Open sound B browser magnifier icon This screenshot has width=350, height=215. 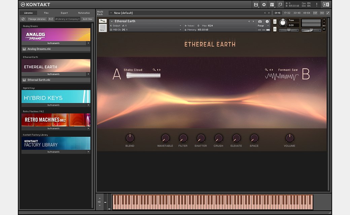click(266, 70)
